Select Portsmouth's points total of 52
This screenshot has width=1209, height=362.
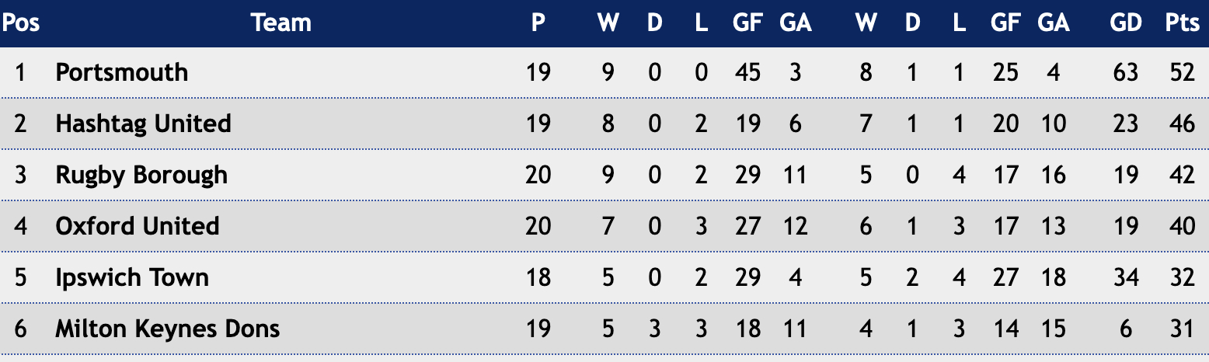point(1182,72)
